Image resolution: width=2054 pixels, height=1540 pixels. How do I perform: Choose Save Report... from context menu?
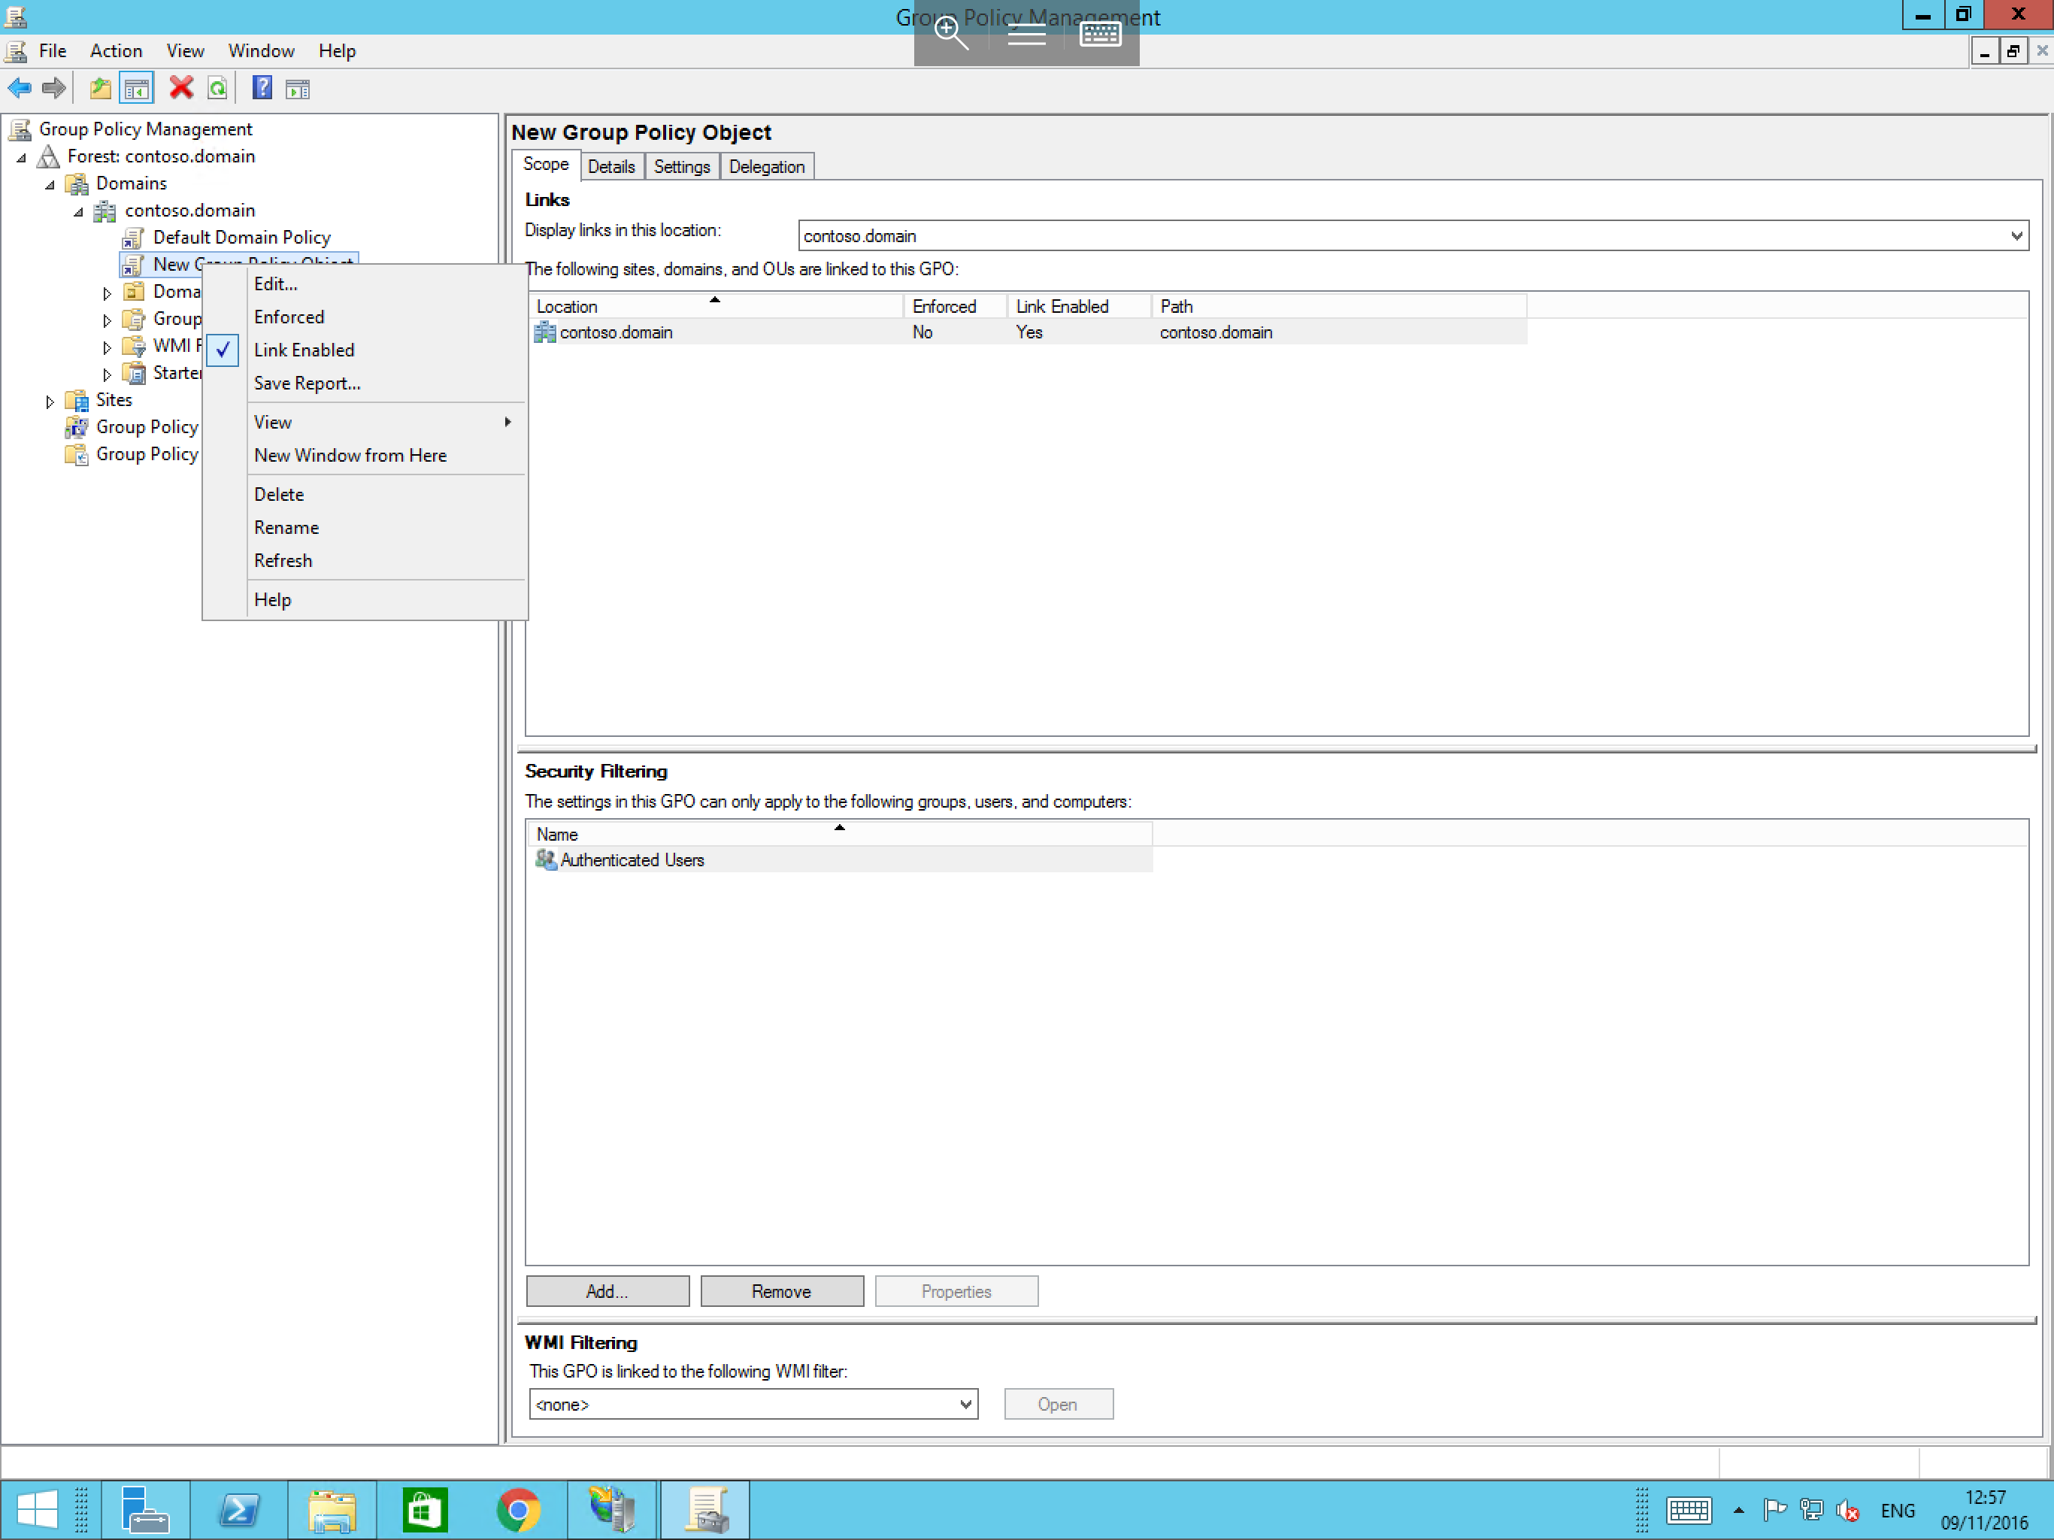pyautogui.click(x=365, y=383)
